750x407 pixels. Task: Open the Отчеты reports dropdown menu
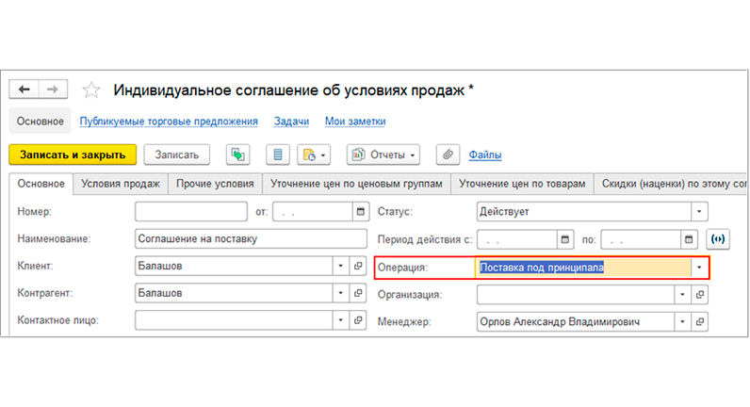pos(383,155)
